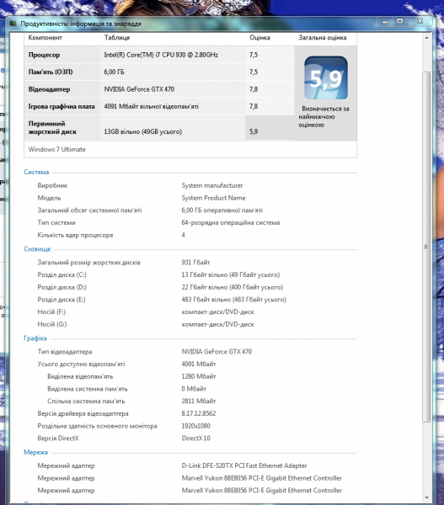Select the System Product Name value
Screen dimensions: 444x505
pyautogui.click(x=213, y=198)
